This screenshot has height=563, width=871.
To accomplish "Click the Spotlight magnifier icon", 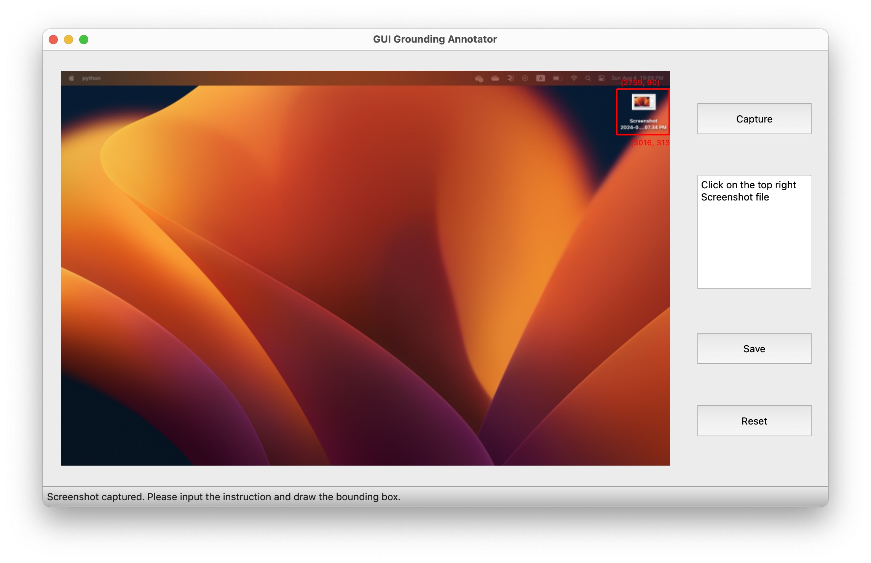I will point(588,78).
